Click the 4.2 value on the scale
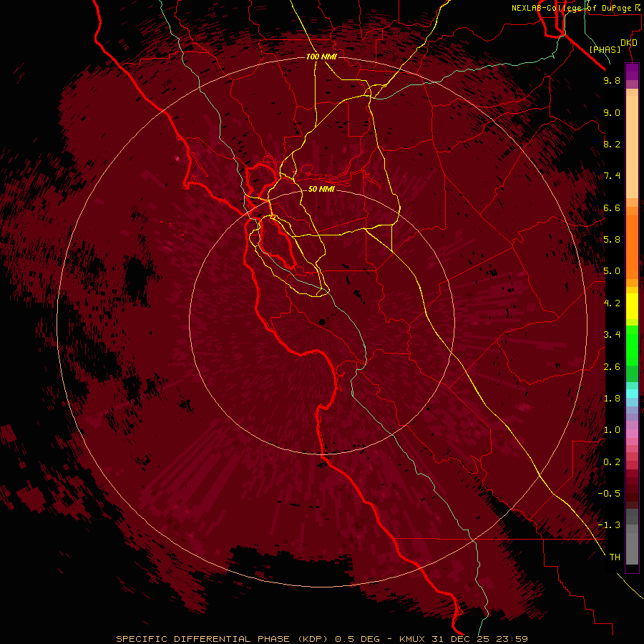The height and width of the screenshot is (644, 644). coord(612,303)
